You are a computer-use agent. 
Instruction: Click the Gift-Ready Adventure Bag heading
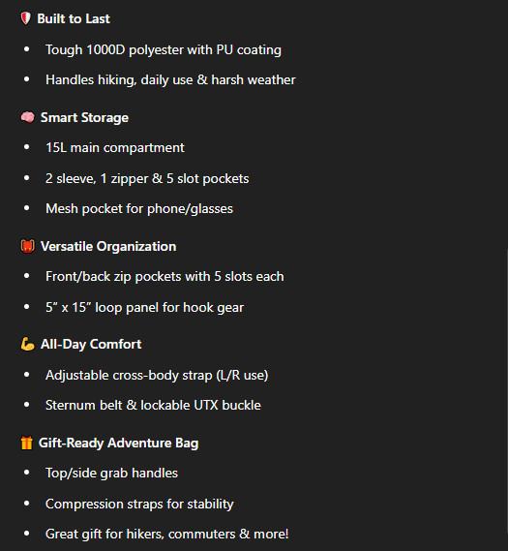(x=119, y=444)
